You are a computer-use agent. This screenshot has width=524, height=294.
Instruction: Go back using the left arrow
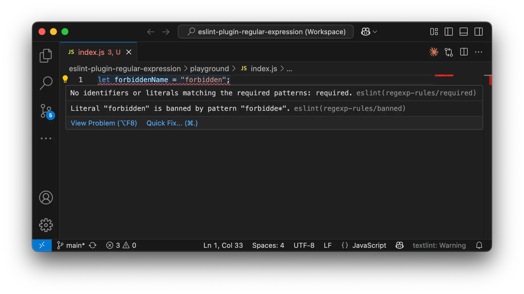[151, 32]
